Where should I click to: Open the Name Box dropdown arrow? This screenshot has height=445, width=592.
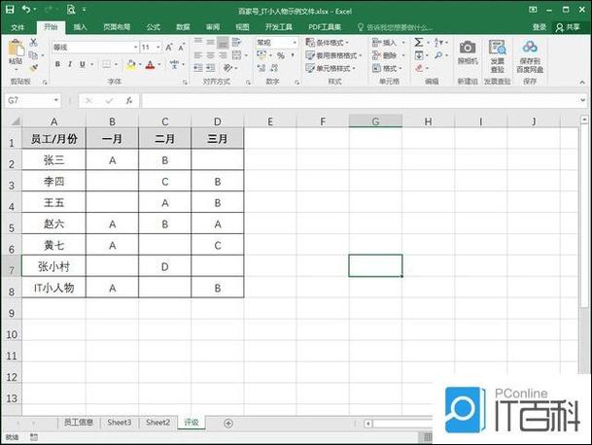tap(55, 100)
